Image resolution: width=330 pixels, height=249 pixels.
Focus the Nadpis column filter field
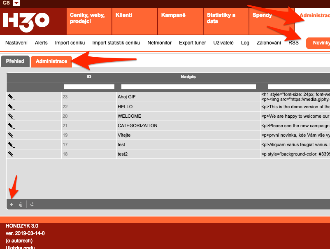point(188,87)
